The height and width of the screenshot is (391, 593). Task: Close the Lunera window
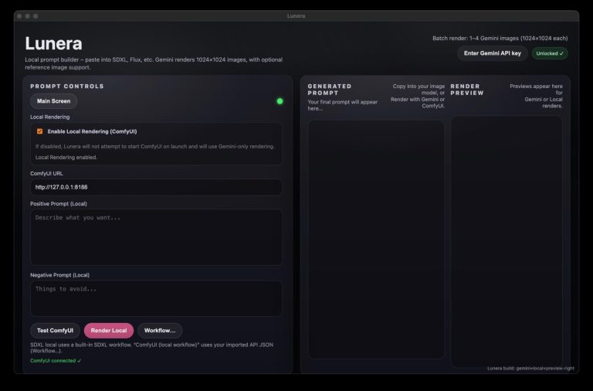20,15
